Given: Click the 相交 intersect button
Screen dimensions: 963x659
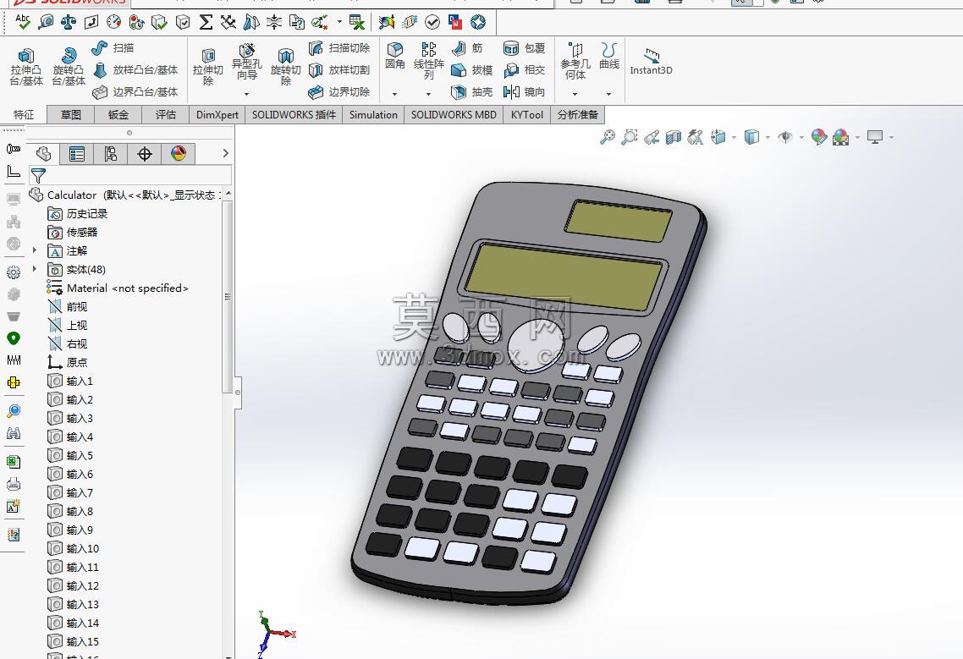Looking at the screenshot, I should coord(524,70).
